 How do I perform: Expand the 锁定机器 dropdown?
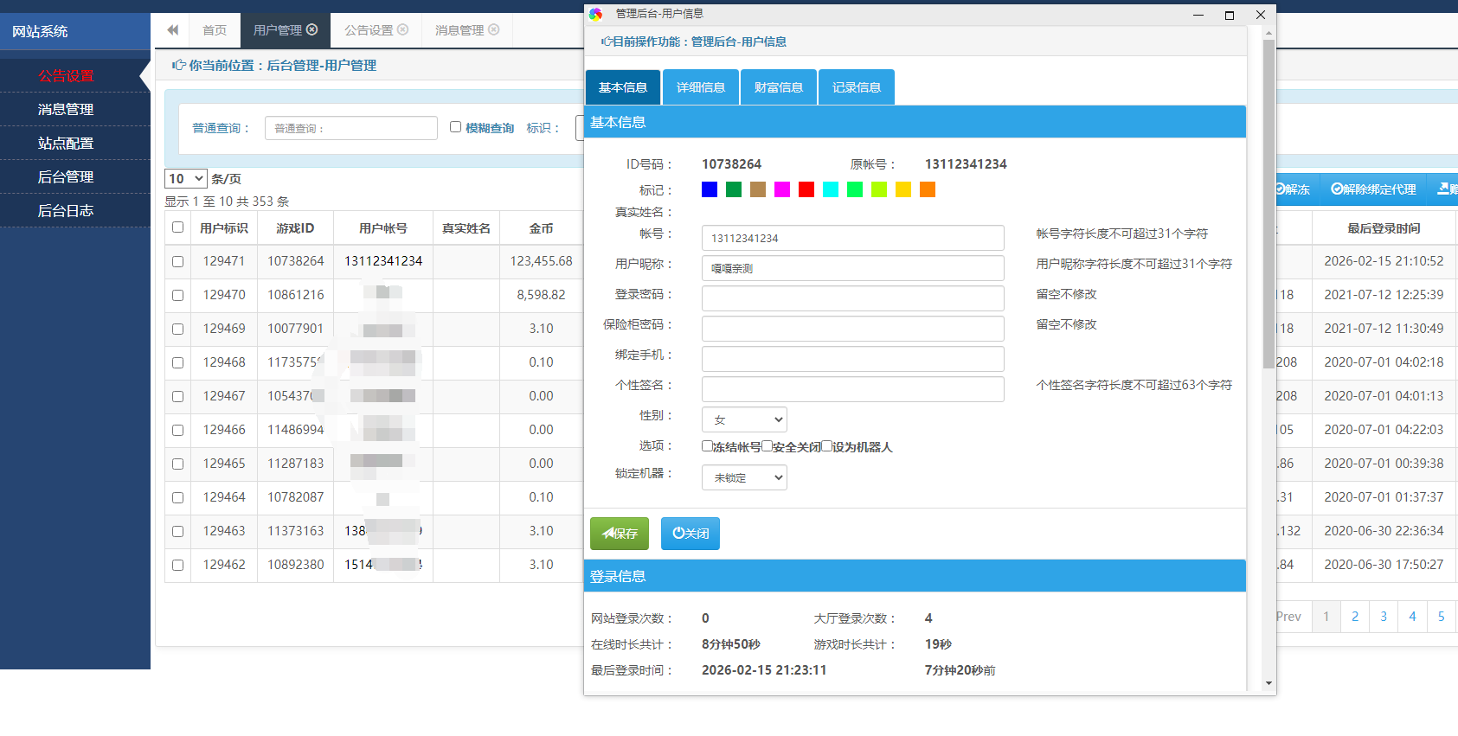[744, 477]
